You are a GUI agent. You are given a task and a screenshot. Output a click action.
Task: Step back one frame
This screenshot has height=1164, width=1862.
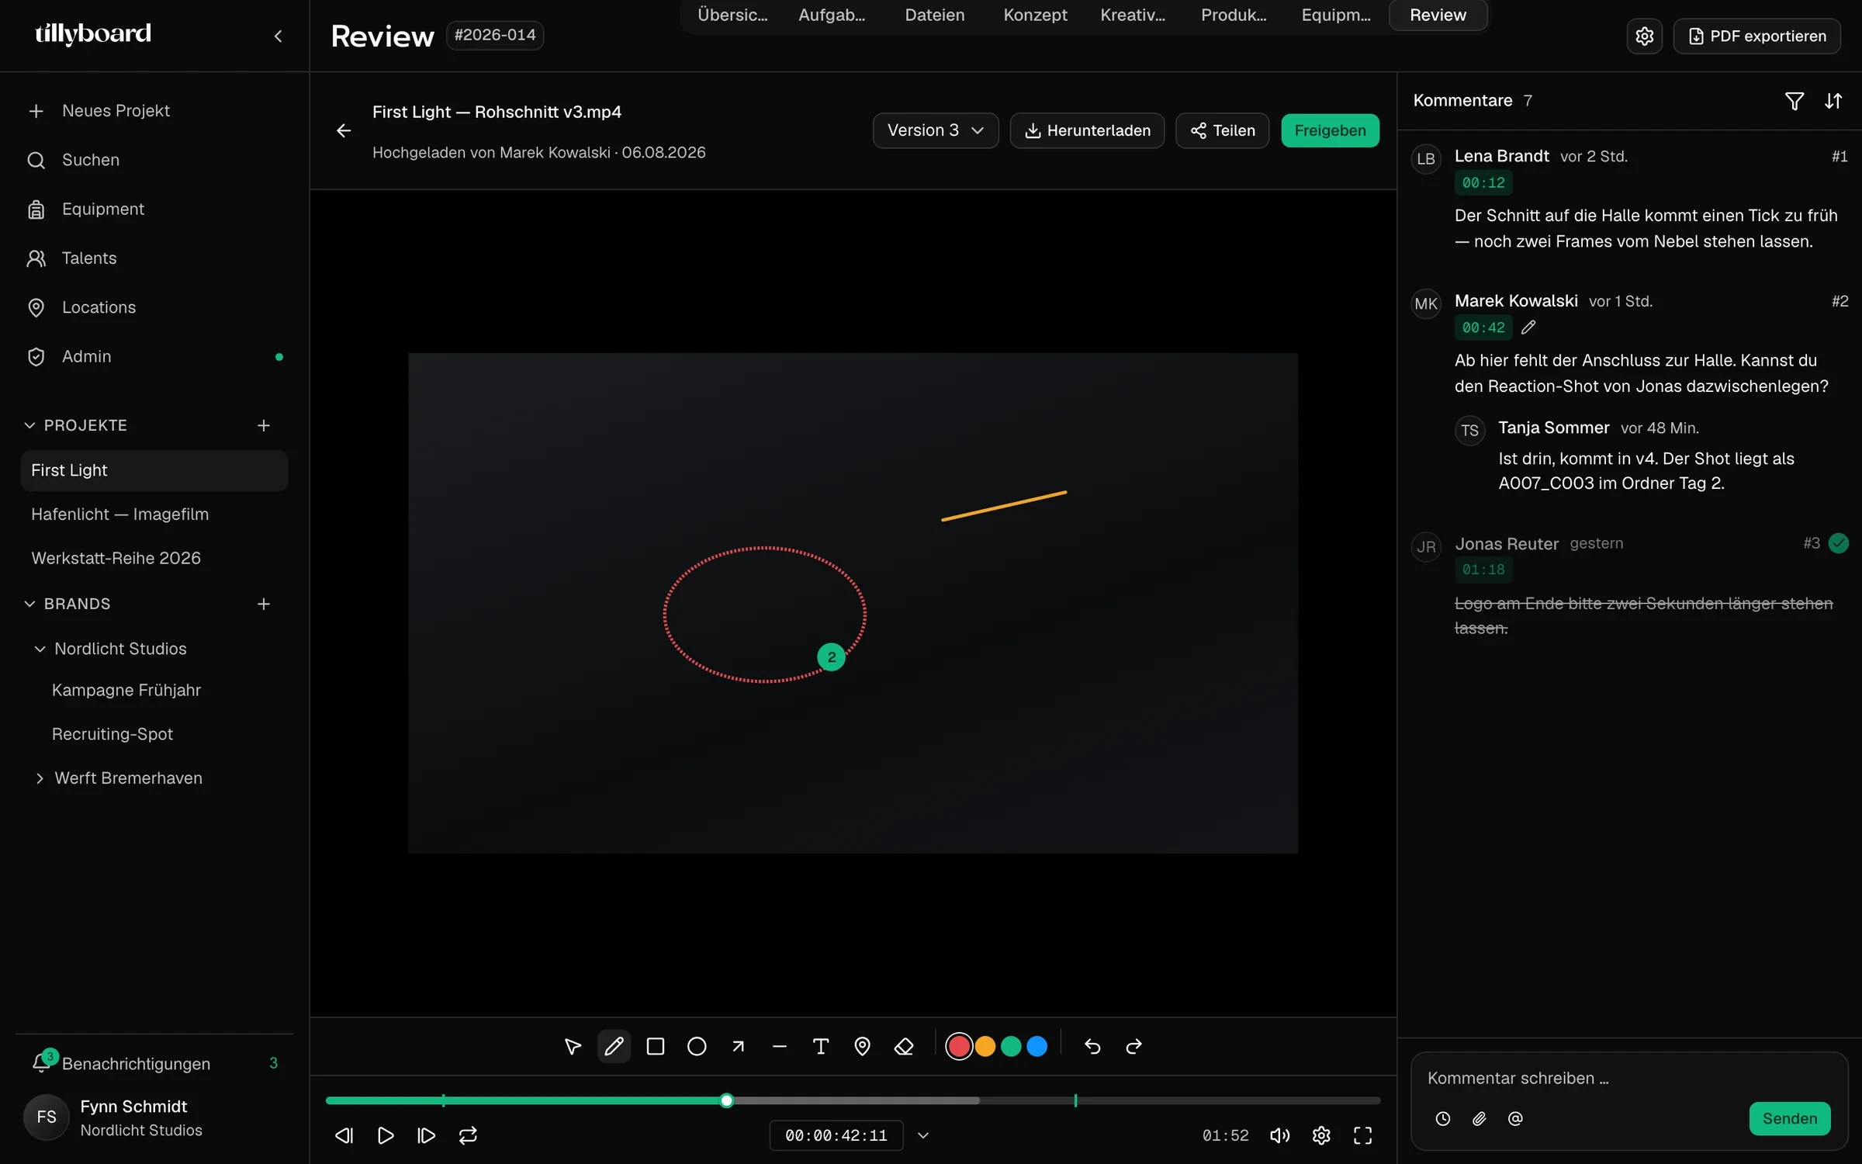click(344, 1136)
